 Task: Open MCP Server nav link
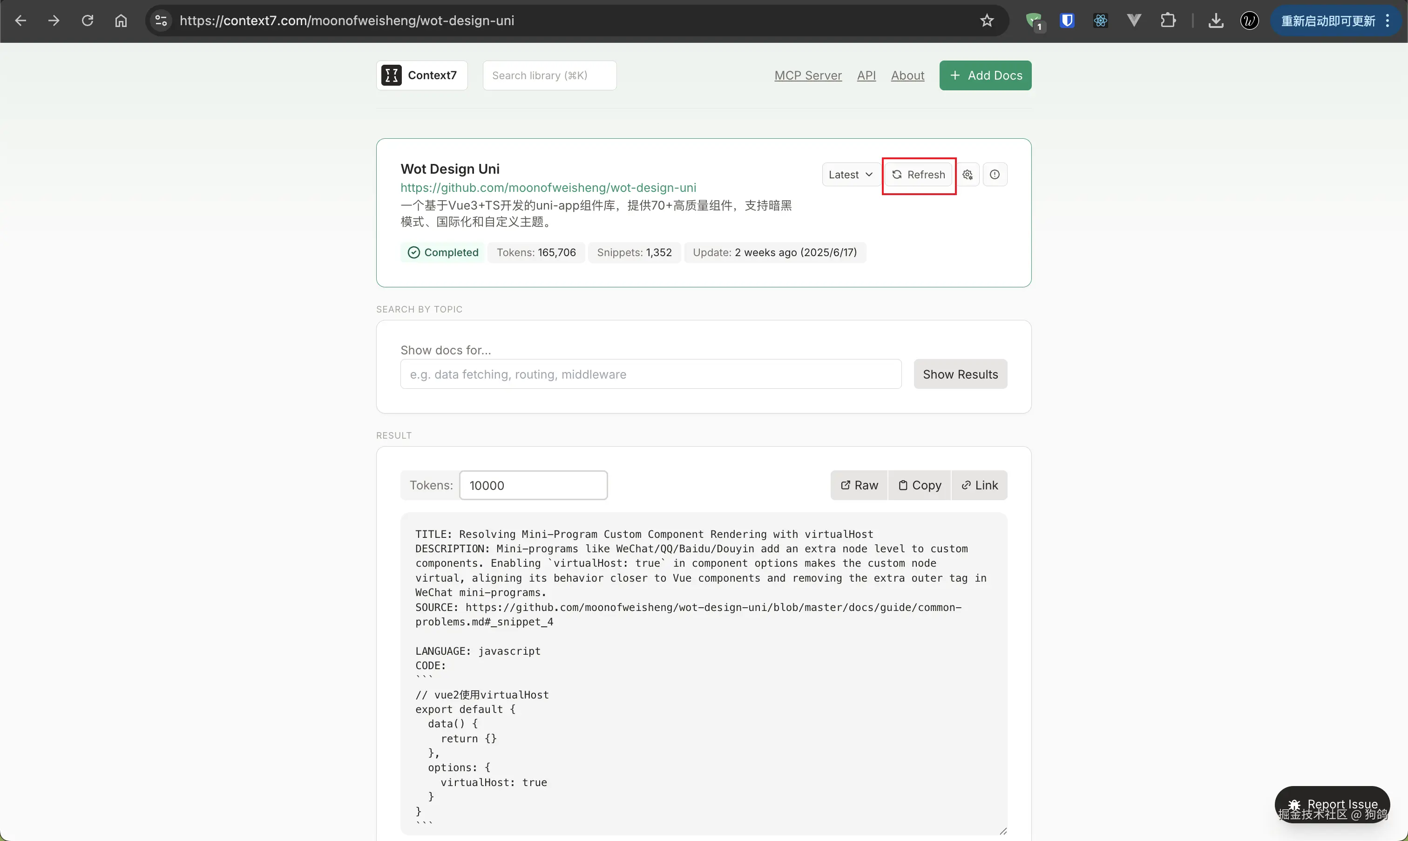pyautogui.click(x=807, y=75)
